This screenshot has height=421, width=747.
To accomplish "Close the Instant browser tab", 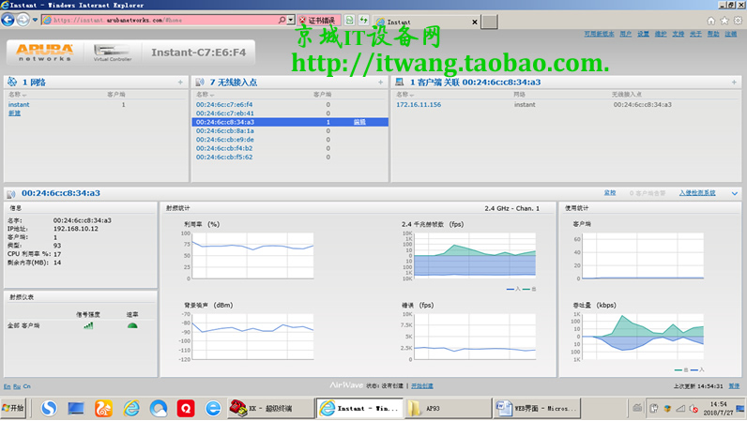I will [475, 22].
